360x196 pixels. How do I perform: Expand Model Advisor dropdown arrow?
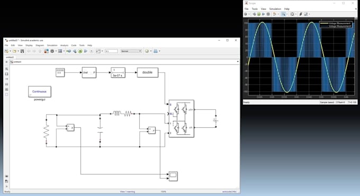coord(151,51)
